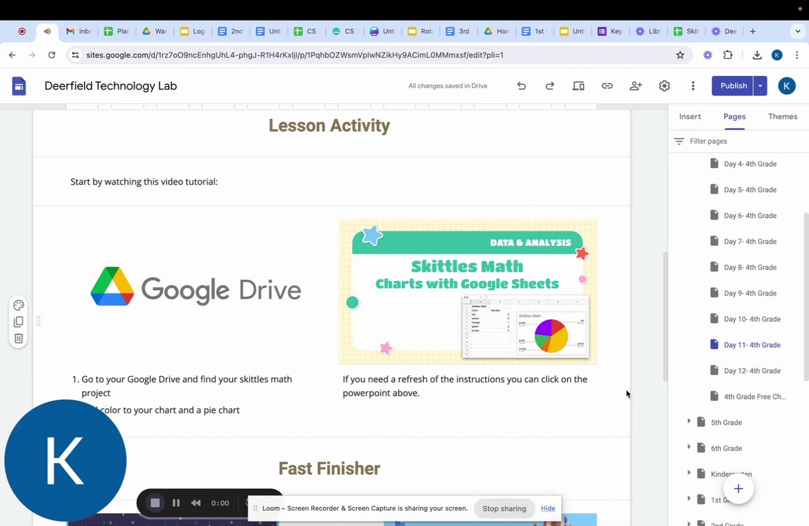Open the Preview devices icon
This screenshot has height=526, width=809.
[578, 86]
